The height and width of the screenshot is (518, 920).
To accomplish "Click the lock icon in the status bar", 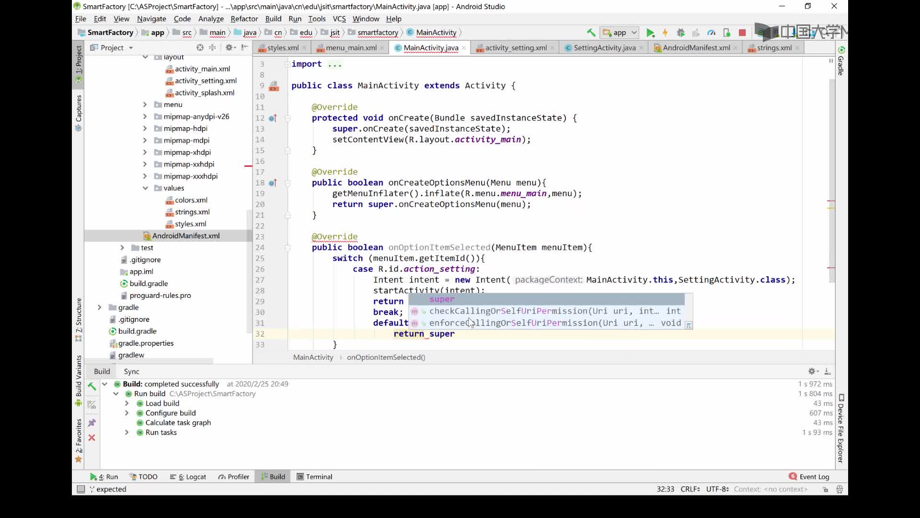I will pyautogui.click(x=825, y=489).
